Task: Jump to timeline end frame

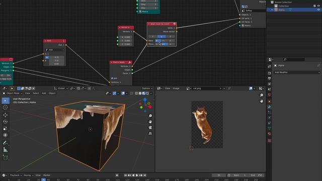Action: 145,175
